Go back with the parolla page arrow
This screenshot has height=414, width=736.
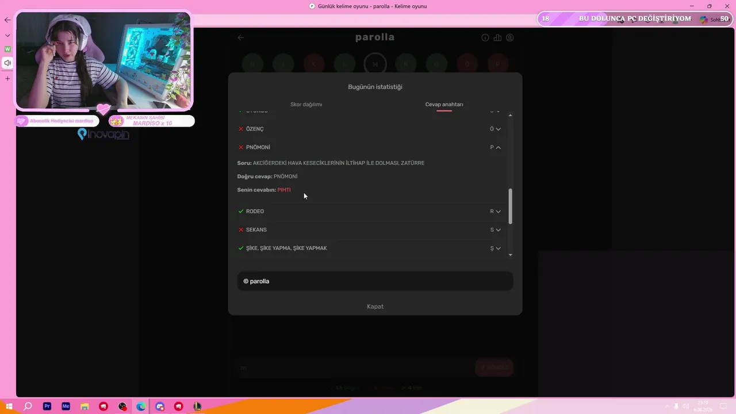(241, 37)
